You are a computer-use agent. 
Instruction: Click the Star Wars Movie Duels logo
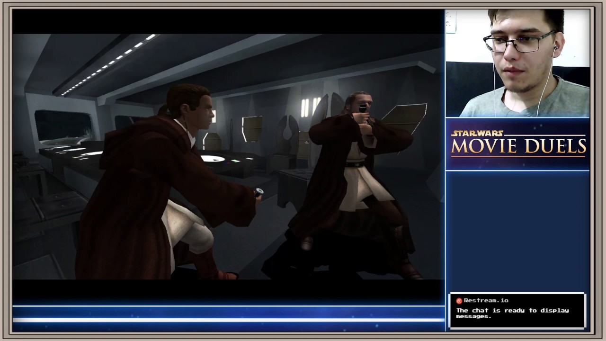518,144
